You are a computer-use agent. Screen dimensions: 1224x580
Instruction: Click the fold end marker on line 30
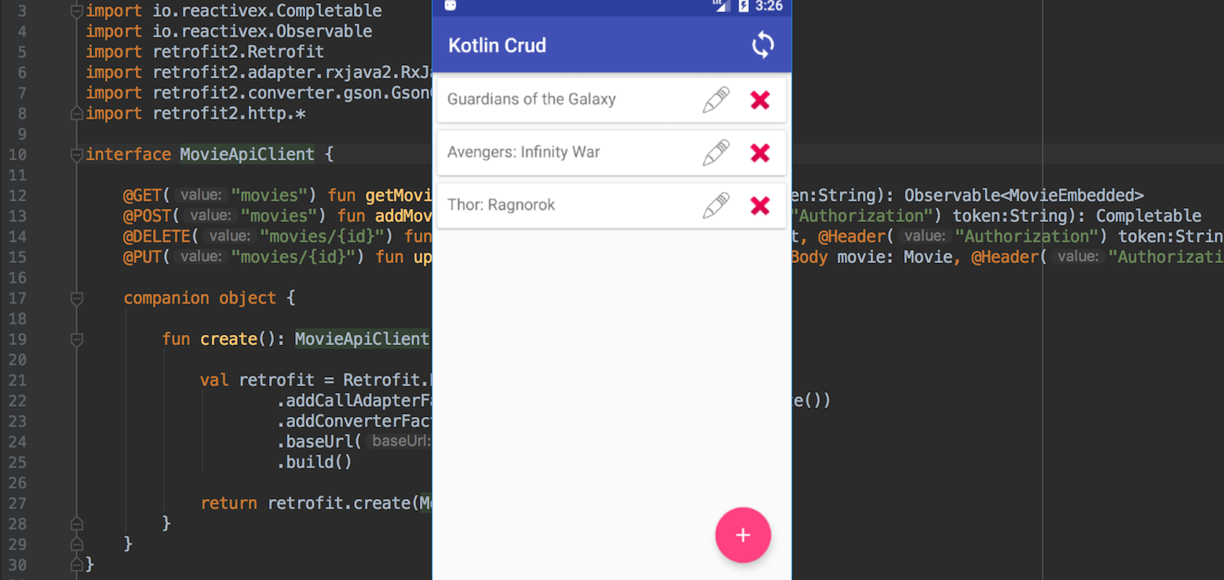coord(76,564)
